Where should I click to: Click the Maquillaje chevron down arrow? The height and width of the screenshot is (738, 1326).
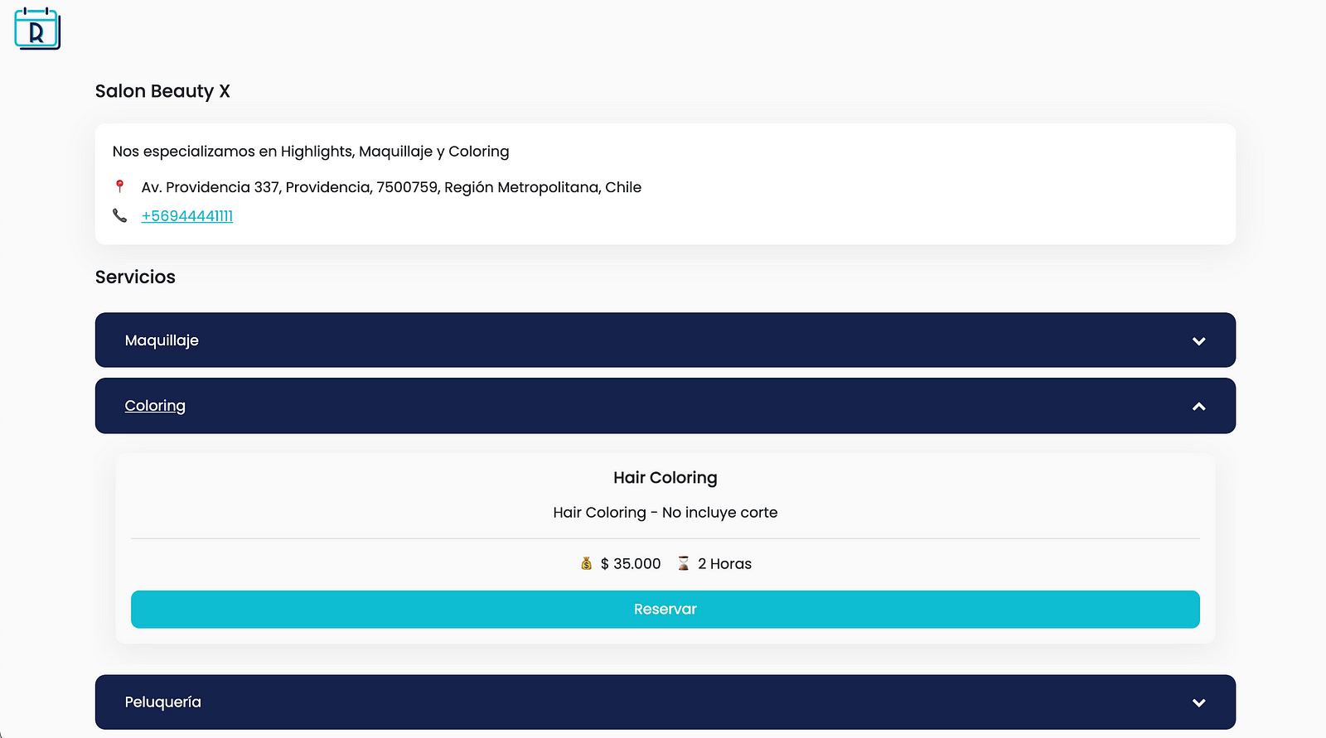click(1198, 340)
